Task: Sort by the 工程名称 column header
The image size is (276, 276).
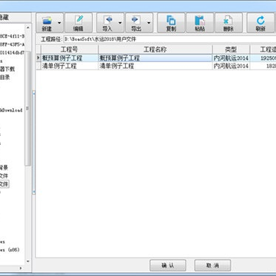Action: click(156, 49)
